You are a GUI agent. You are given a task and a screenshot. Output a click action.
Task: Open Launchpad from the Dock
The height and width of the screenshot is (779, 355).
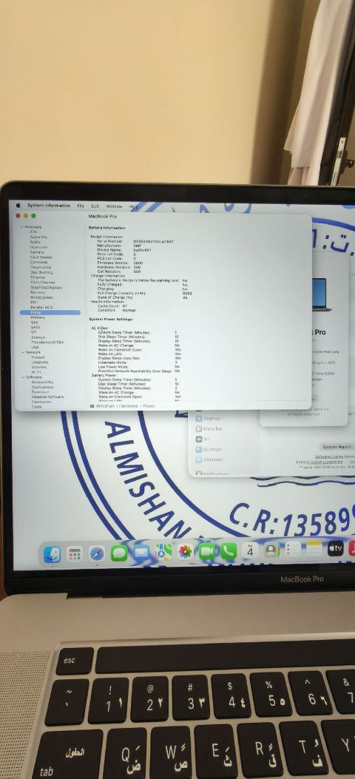[75, 554]
